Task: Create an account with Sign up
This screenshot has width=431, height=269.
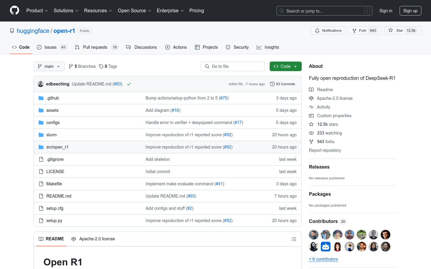Action: 410,11
